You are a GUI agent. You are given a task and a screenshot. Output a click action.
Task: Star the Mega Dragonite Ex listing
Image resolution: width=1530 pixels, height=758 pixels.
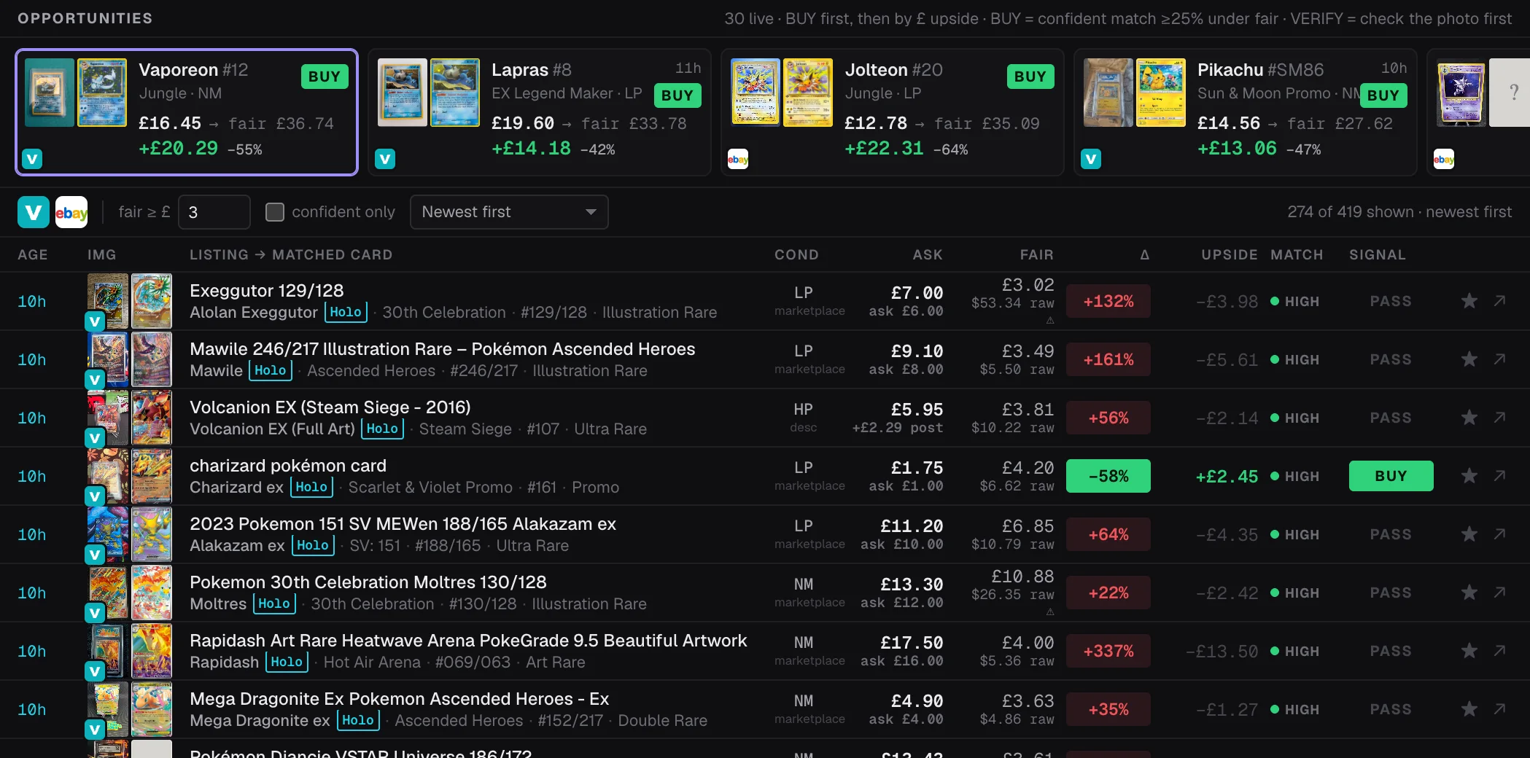click(x=1469, y=709)
